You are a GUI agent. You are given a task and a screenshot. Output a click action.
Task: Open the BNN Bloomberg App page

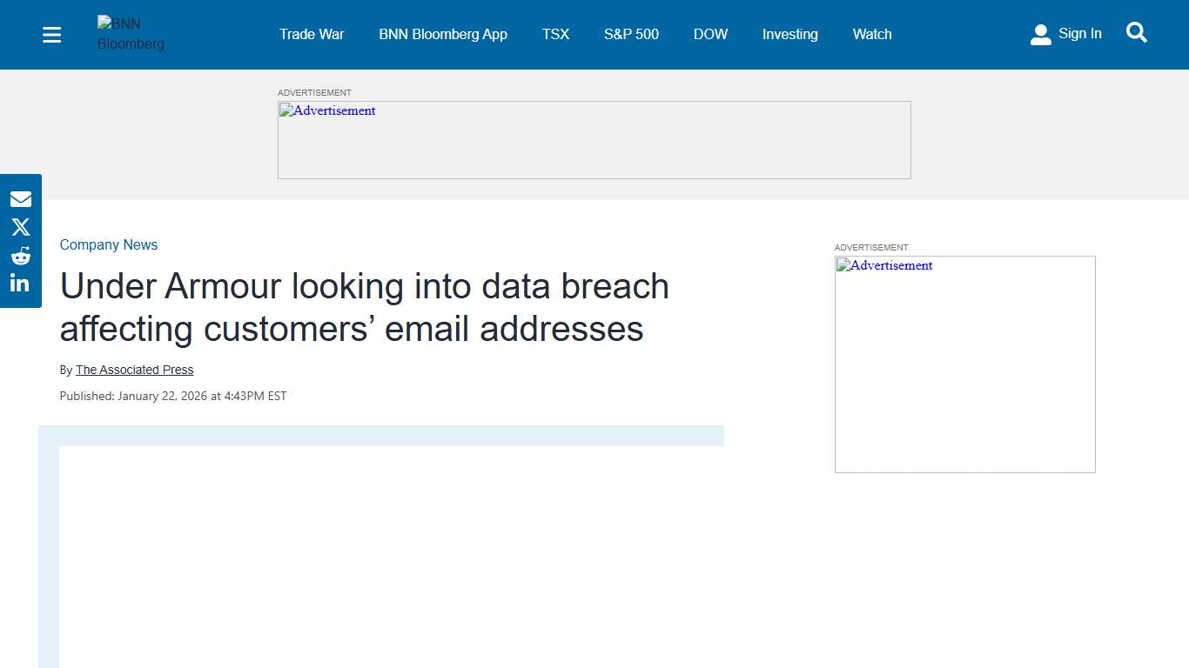[x=443, y=34]
